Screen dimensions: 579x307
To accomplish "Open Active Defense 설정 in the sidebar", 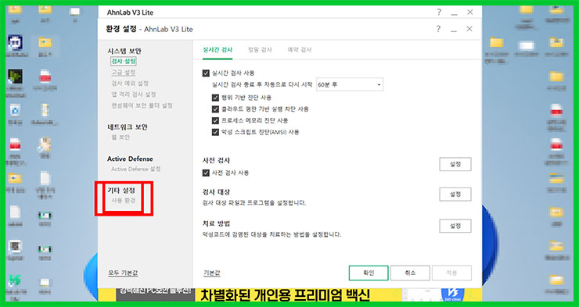I will click(136, 169).
